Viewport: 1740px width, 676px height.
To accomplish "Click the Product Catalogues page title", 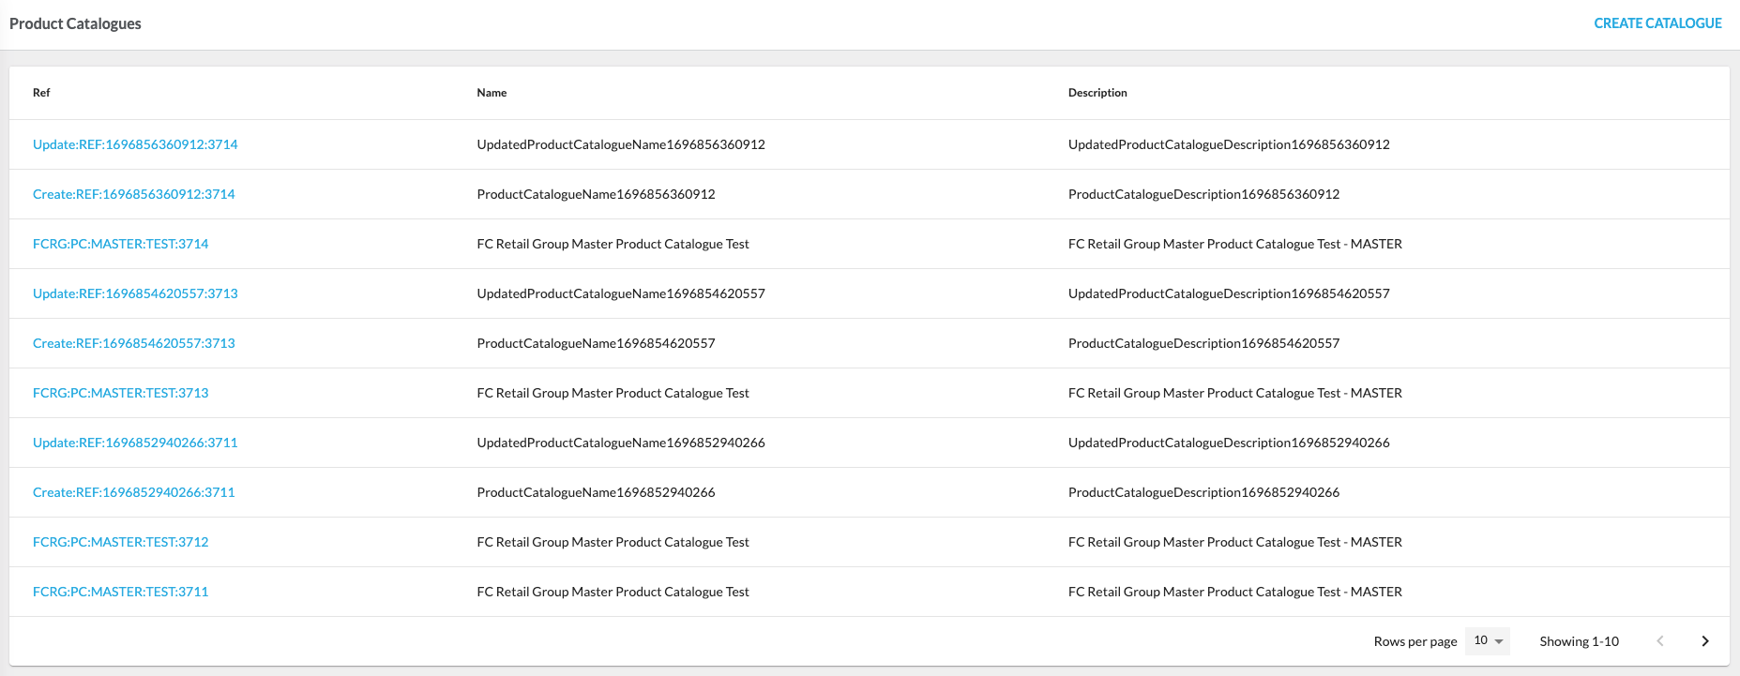I will pyautogui.click(x=75, y=23).
